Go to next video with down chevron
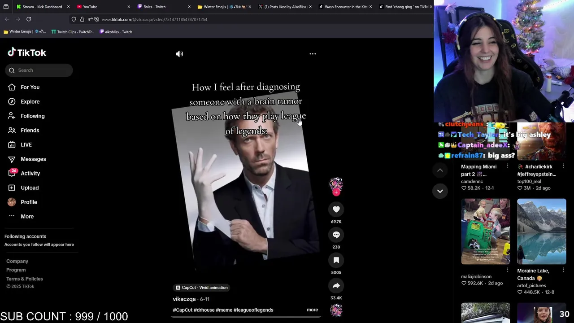The width and height of the screenshot is (574, 323). pos(440,191)
